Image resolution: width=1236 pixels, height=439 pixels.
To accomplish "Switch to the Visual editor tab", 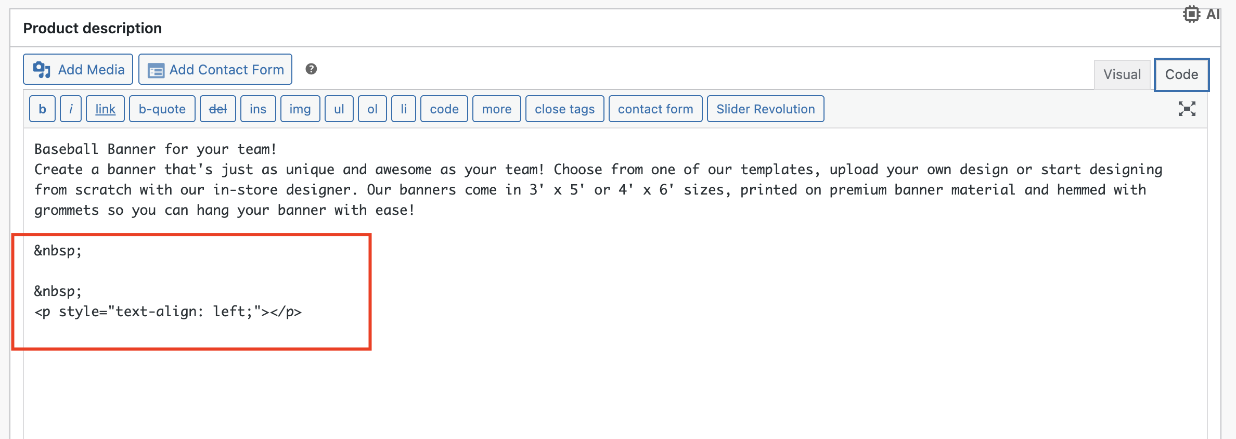I will tap(1122, 74).
